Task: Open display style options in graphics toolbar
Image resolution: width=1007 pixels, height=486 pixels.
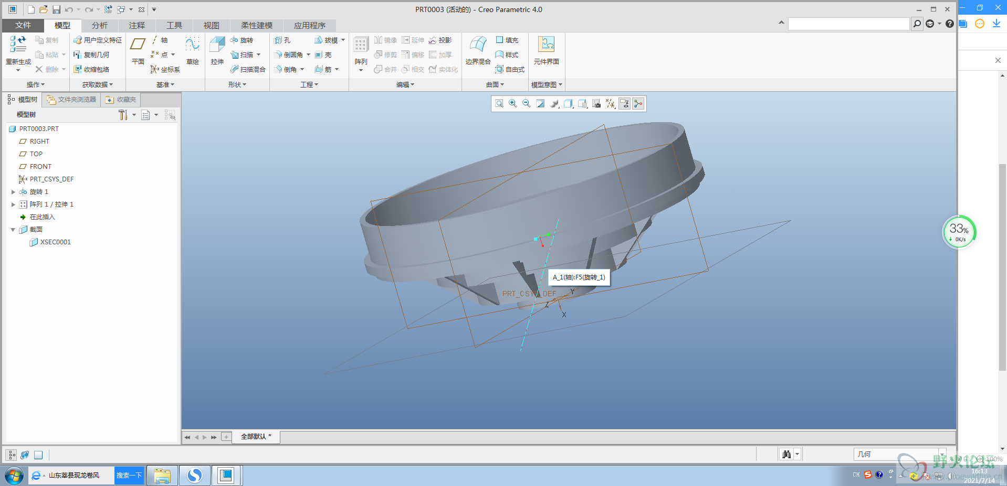Action: coord(554,104)
